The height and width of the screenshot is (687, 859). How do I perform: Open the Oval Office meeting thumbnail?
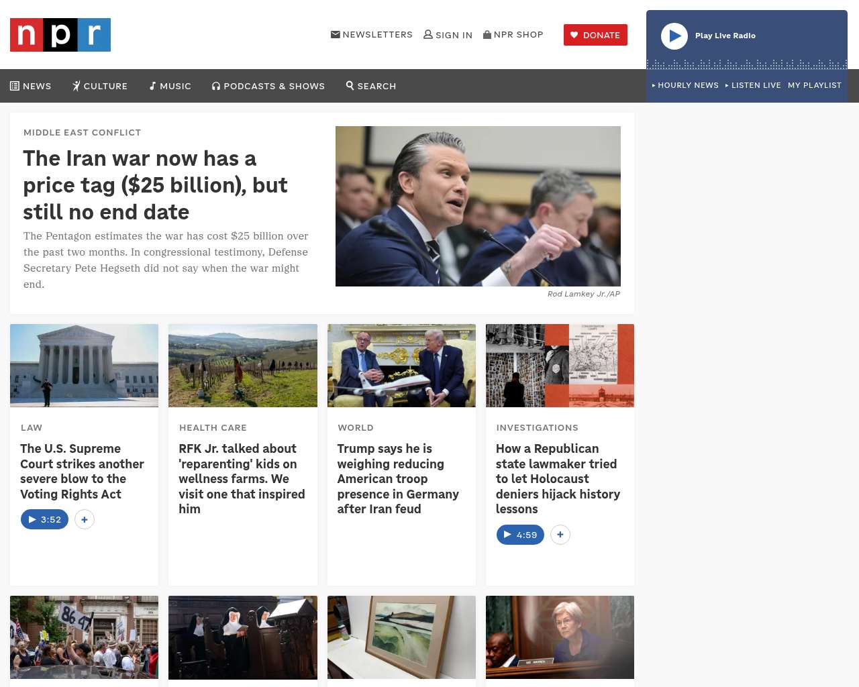pyautogui.click(x=401, y=366)
